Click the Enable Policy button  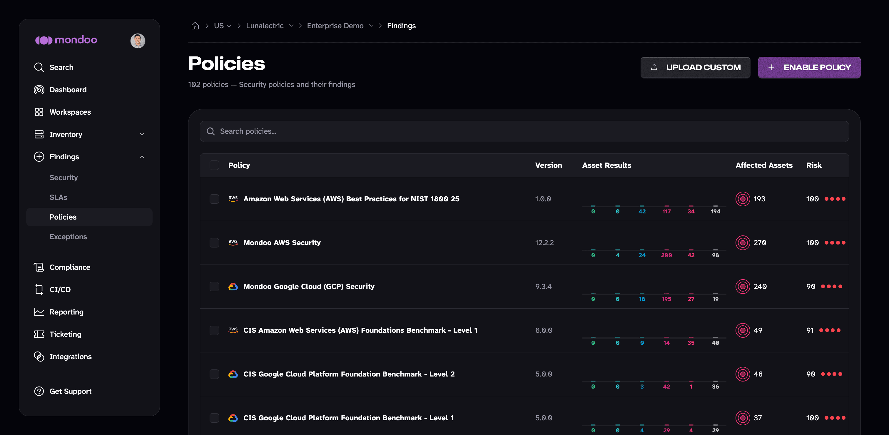click(x=809, y=67)
